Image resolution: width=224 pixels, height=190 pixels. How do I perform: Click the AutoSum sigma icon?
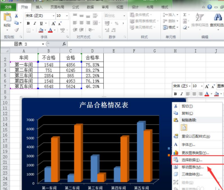pos(185,15)
